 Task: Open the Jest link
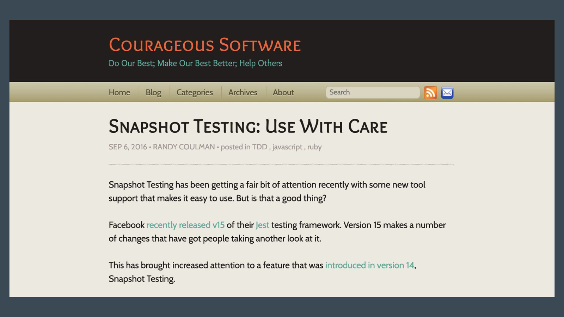point(262,225)
